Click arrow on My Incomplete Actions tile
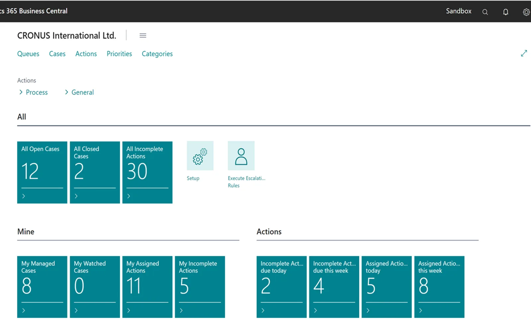This screenshot has height=332, width=531. (181, 310)
